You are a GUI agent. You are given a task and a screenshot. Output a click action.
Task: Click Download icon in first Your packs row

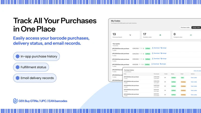point(153,48)
